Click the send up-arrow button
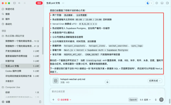The height and width of the screenshot is (105, 171). pos(161,99)
